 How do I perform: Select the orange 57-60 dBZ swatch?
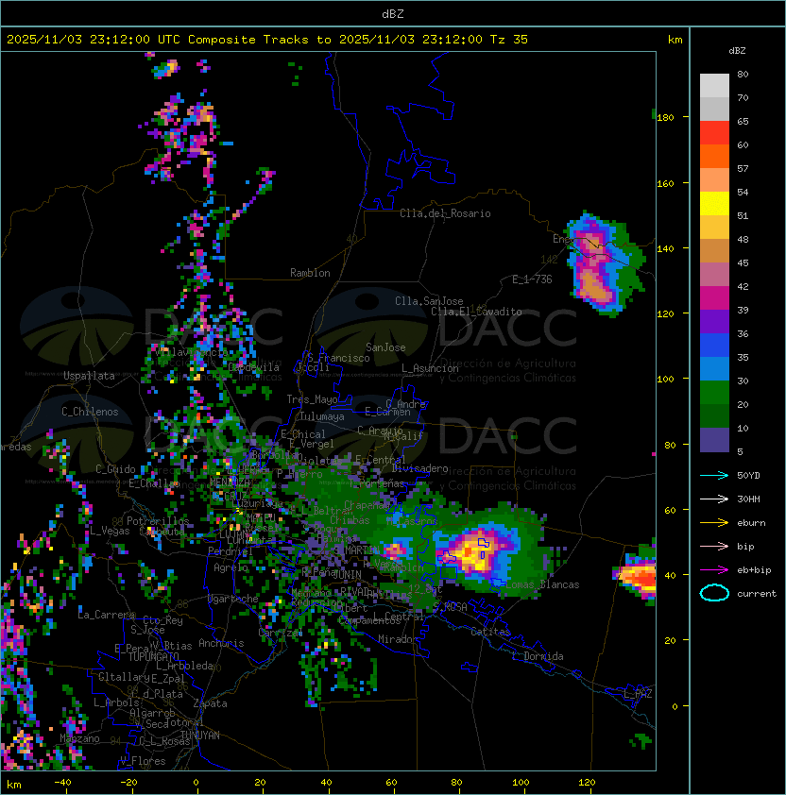click(x=714, y=157)
